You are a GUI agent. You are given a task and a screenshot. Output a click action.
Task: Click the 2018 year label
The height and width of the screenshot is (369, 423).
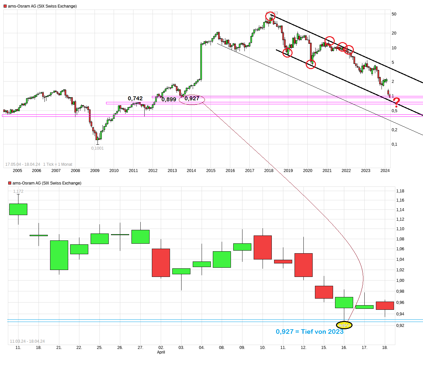coord(269,171)
